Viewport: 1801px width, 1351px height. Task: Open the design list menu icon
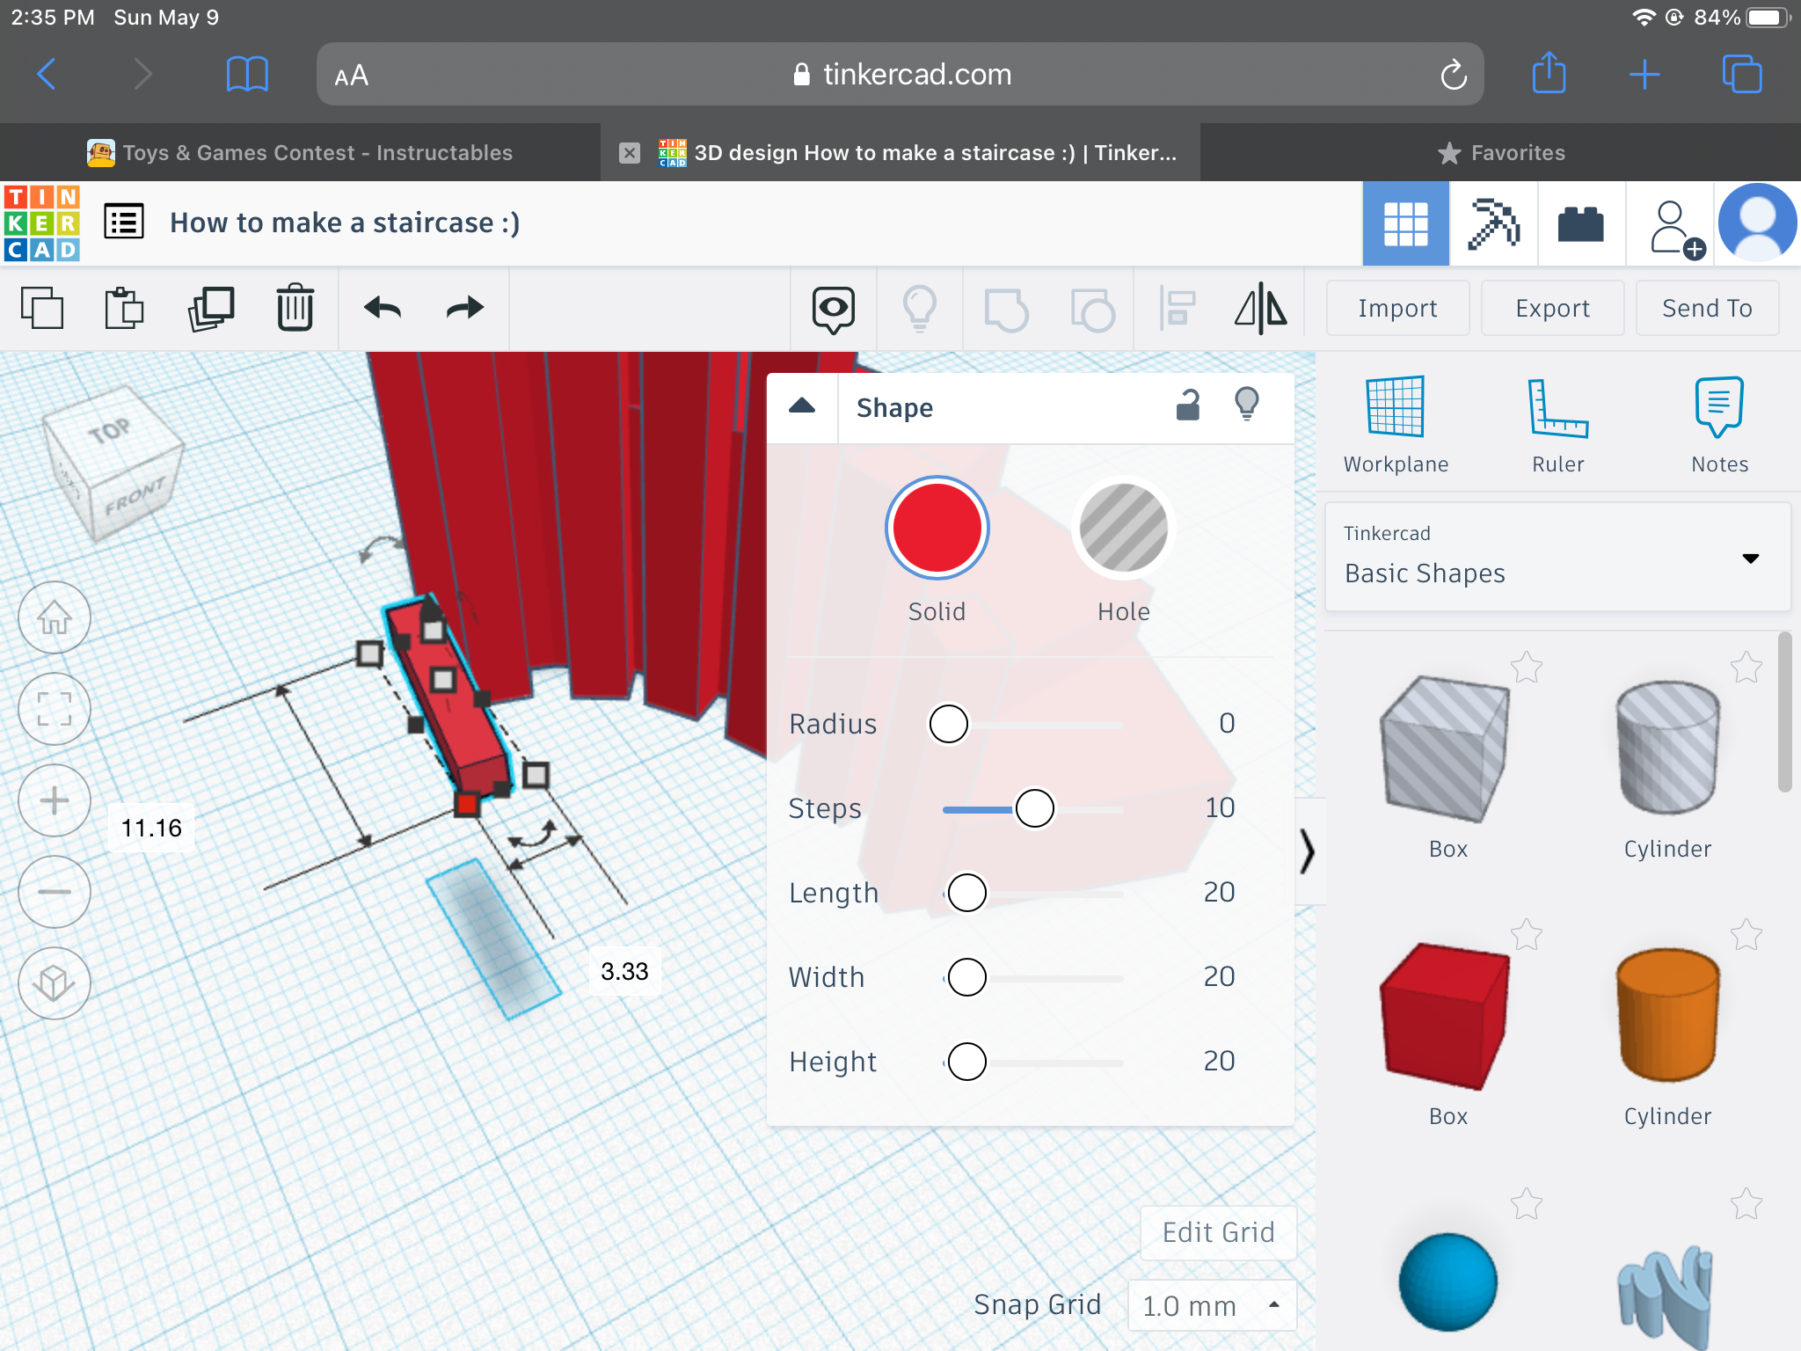pos(124,222)
